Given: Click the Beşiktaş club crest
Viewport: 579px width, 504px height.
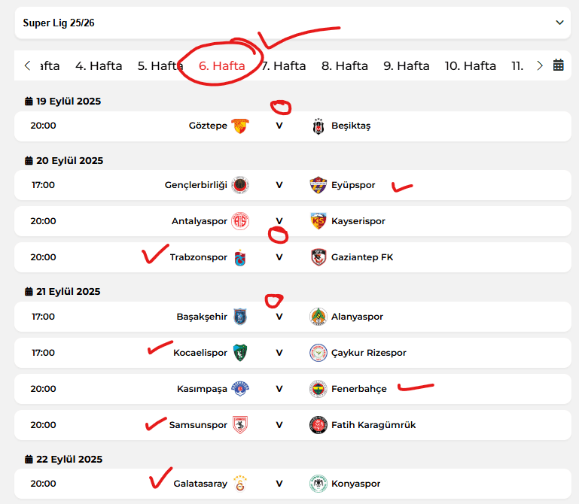Looking at the screenshot, I should pyautogui.click(x=318, y=126).
